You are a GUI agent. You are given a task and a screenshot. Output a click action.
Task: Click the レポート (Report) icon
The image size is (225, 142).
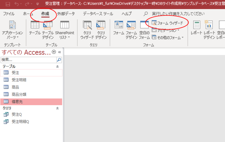197,28
